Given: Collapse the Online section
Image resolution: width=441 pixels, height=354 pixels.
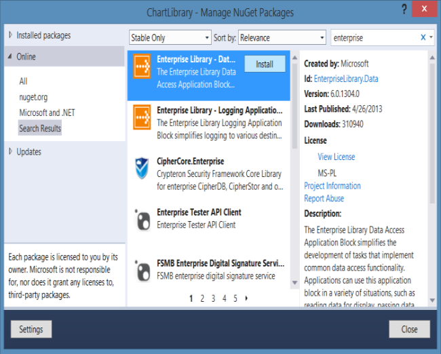Looking at the screenshot, I should click(10, 56).
